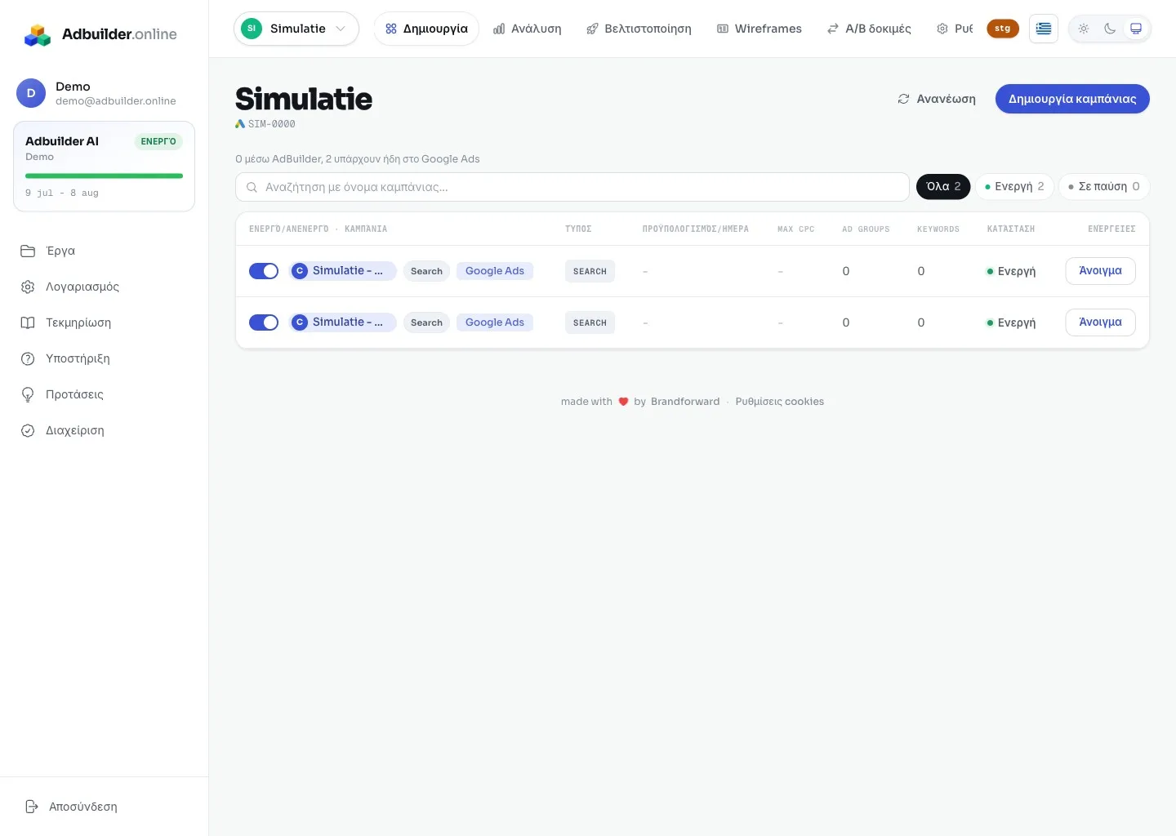This screenshot has width=1176, height=836.
Task: Click the first campaign's blue C icon
Action: tap(300, 271)
